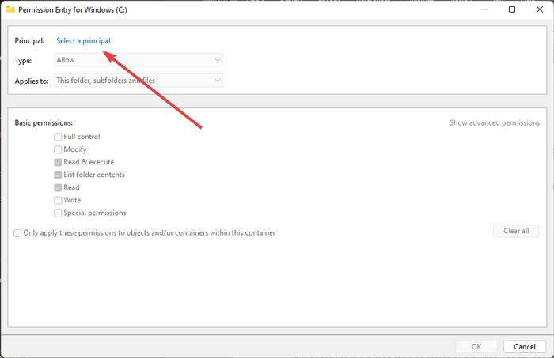The height and width of the screenshot is (358, 554).
Task: Tick the Special permissions checkbox
Action: 58,213
